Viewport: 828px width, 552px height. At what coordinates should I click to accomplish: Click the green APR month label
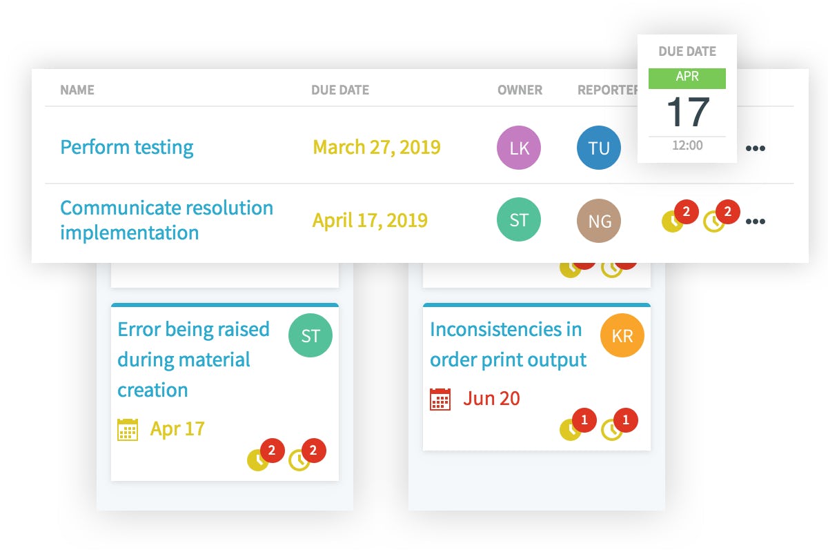(x=687, y=78)
